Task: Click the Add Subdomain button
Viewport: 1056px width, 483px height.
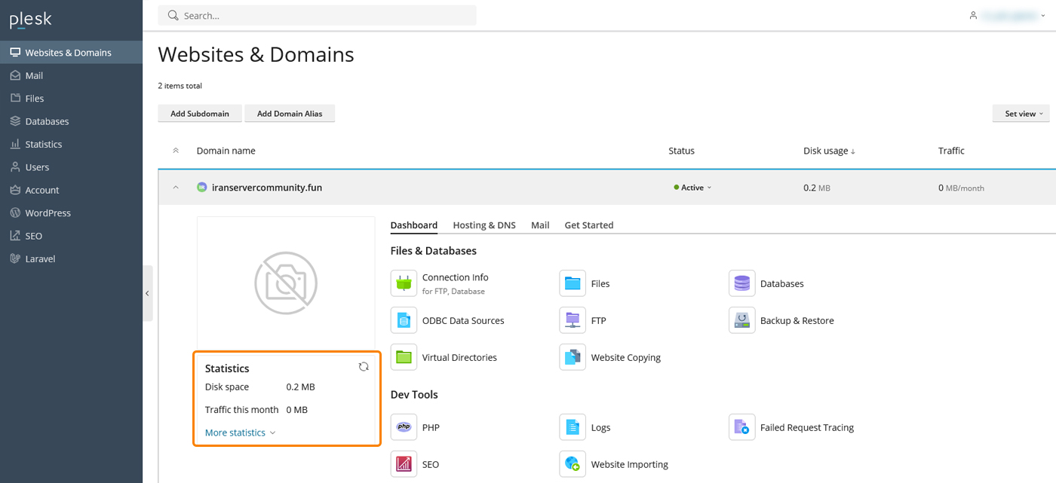Action: [199, 114]
